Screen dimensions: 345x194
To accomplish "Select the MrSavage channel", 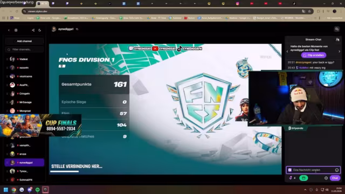I will (x=24, y=102).
